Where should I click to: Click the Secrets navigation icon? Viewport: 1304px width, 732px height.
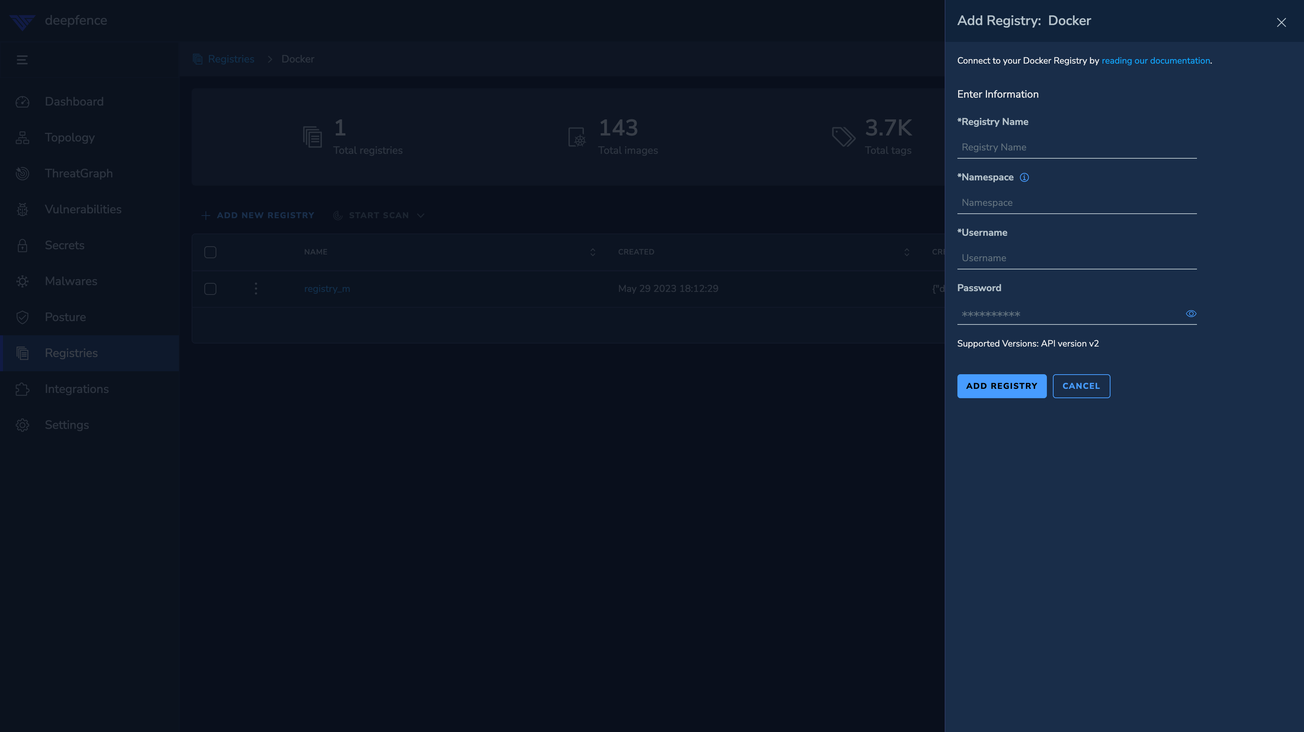(22, 245)
